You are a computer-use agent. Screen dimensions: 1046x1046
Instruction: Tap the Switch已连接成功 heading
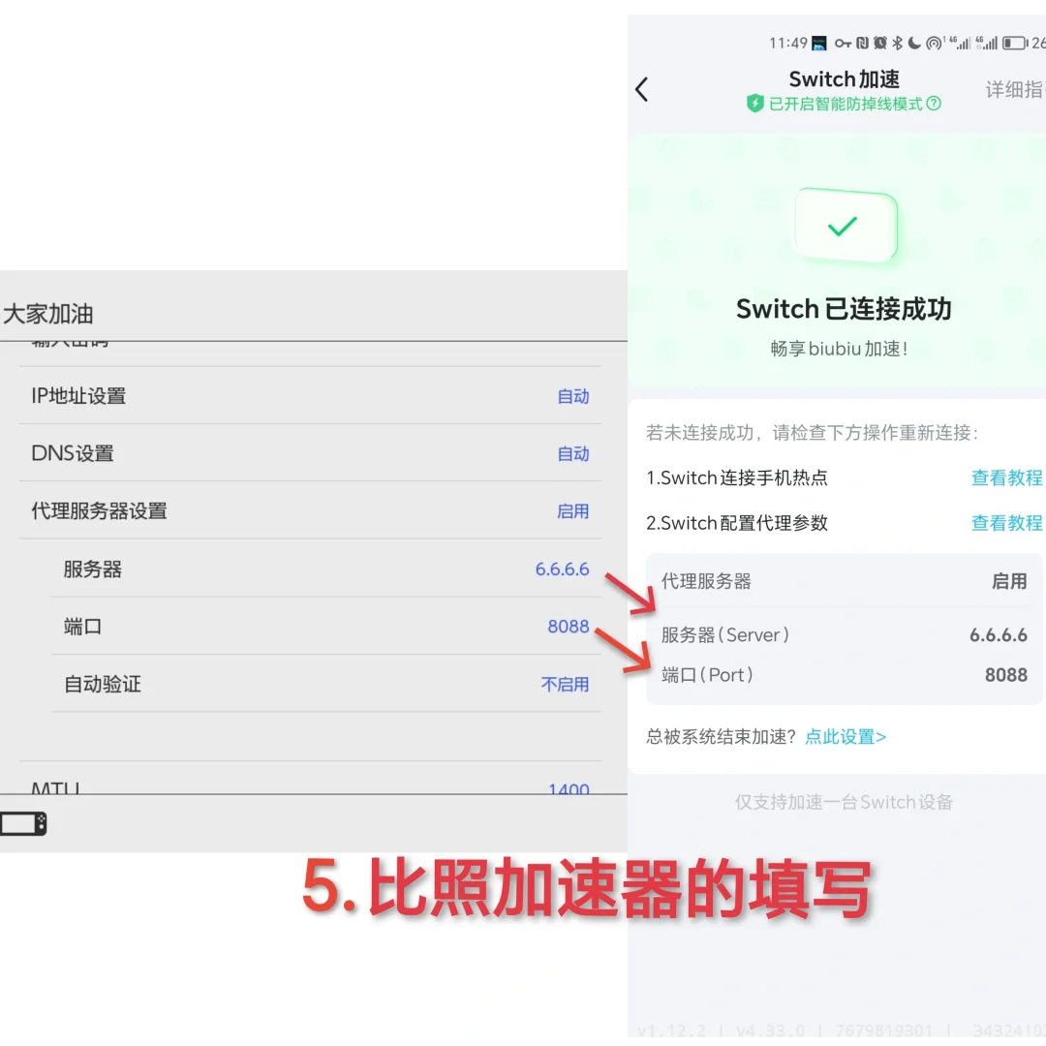coord(844,309)
